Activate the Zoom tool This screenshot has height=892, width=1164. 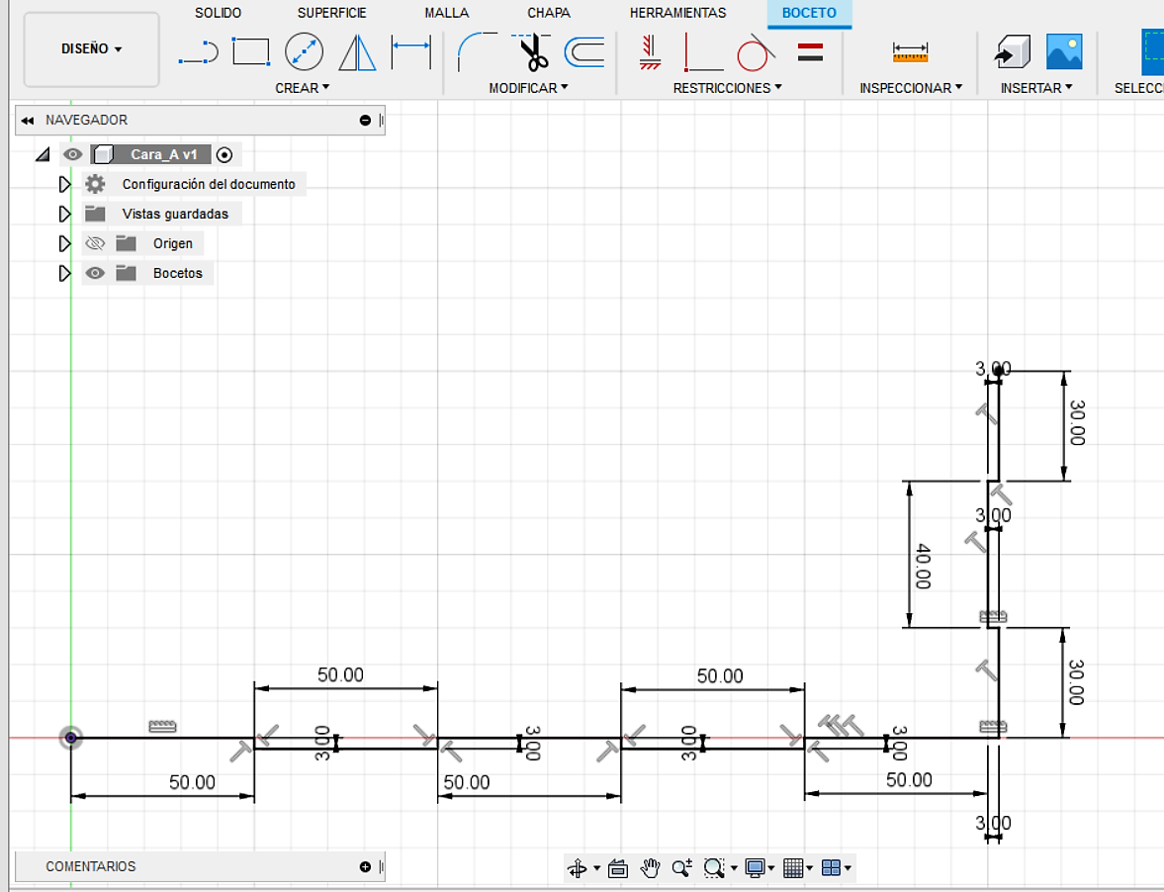pos(681,867)
